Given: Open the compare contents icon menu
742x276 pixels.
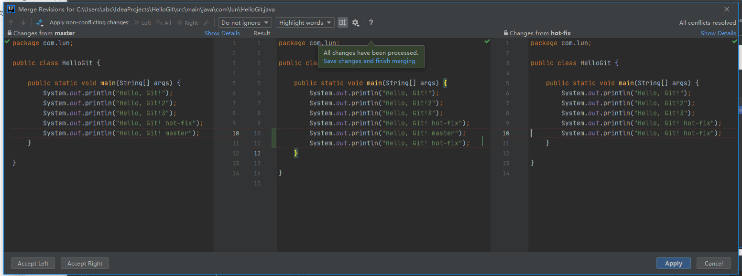Looking at the screenshot, I should tap(40, 22).
